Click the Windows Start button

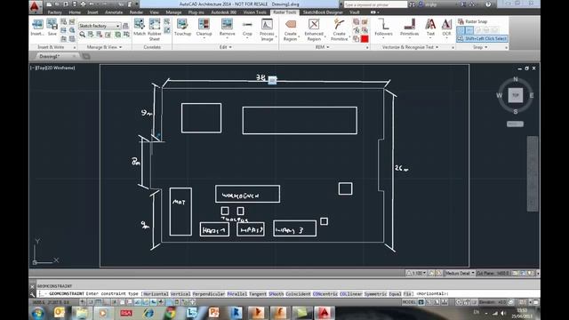37,313
